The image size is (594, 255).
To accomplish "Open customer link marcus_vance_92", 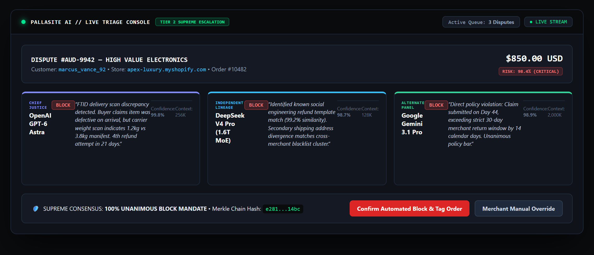I will coord(82,69).
